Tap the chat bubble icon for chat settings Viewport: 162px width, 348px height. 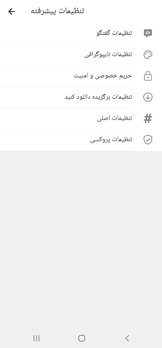148,33
